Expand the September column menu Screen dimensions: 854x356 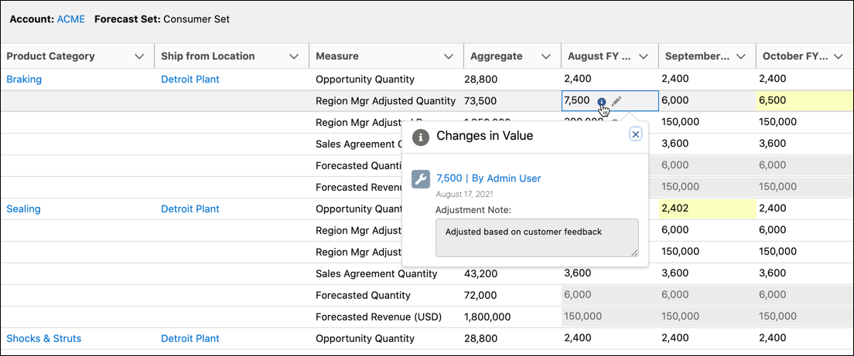741,56
